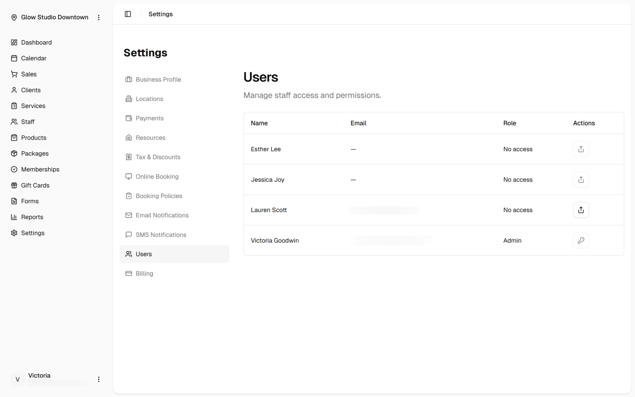Screen dimensions: 635x397
Task: Click the Email Notifications envelope icon
Action: [128, 215]
